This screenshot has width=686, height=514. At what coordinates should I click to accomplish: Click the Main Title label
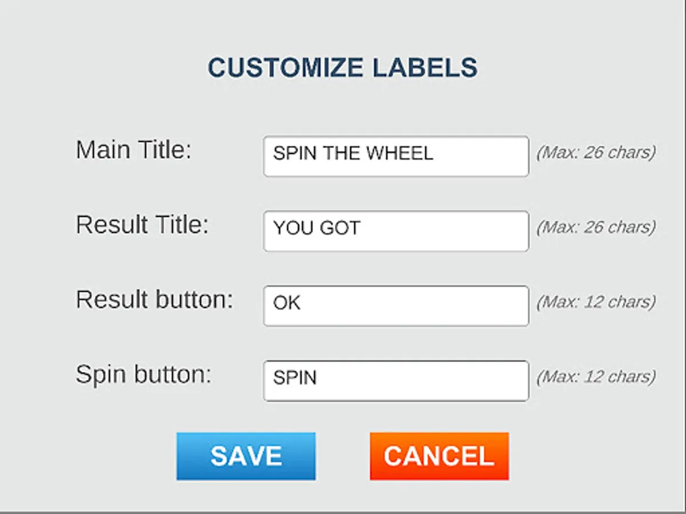pos(133,150)
